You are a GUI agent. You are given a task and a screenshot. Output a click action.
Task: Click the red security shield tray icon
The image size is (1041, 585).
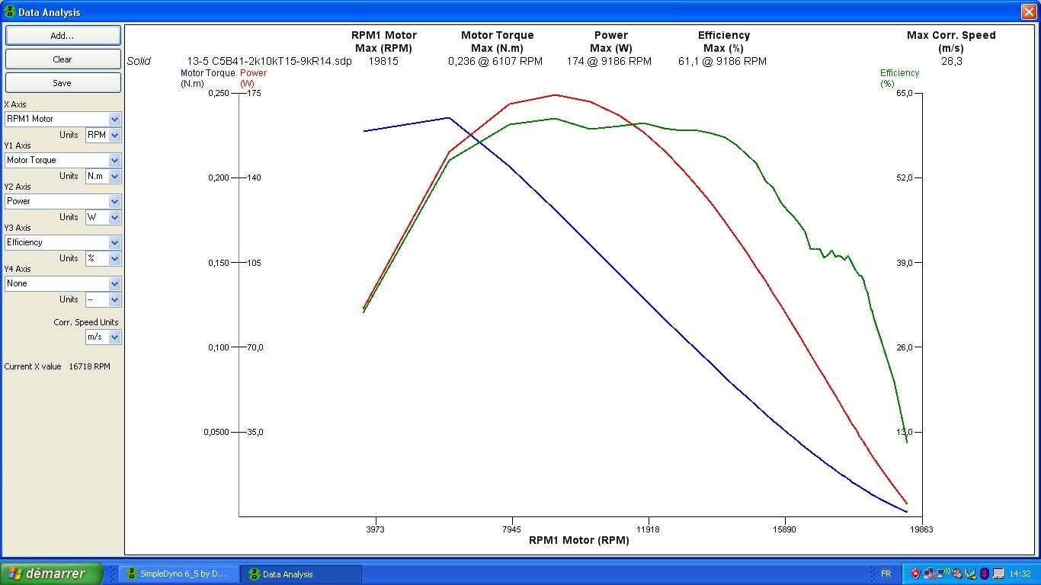coord(915,574)
